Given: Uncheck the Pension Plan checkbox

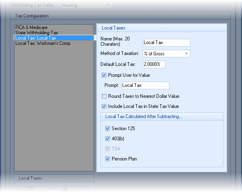Looking at the screenshot, I should (108, 159).
